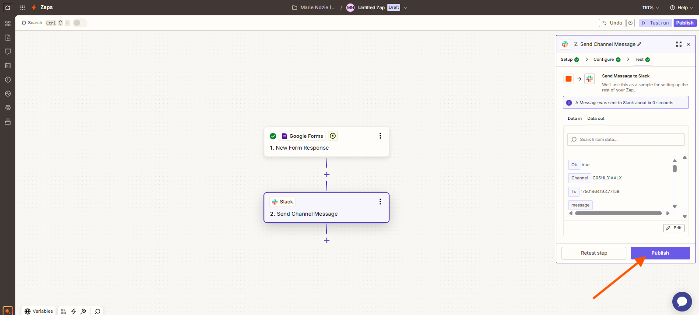Open the Variables panel
Image resolution: width=699 pixels, height=315 pixels.
[x=39, y=311]
